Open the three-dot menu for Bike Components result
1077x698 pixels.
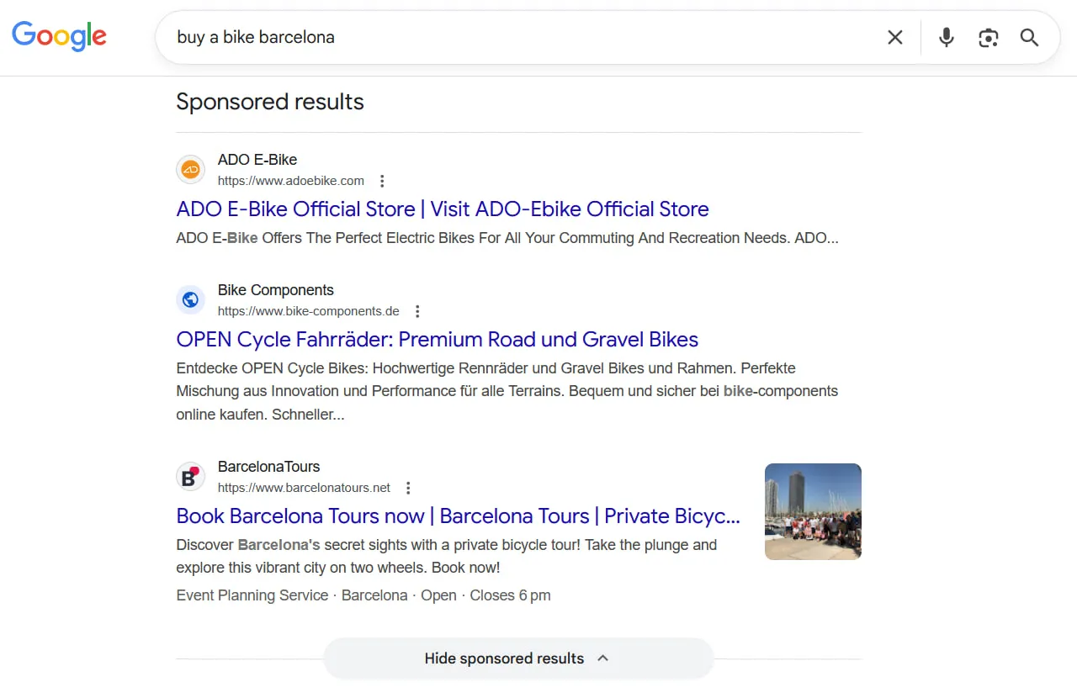(x=417, y=310)
